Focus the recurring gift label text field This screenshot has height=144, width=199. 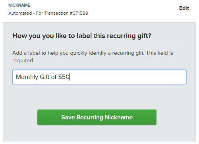coord(99,77)
